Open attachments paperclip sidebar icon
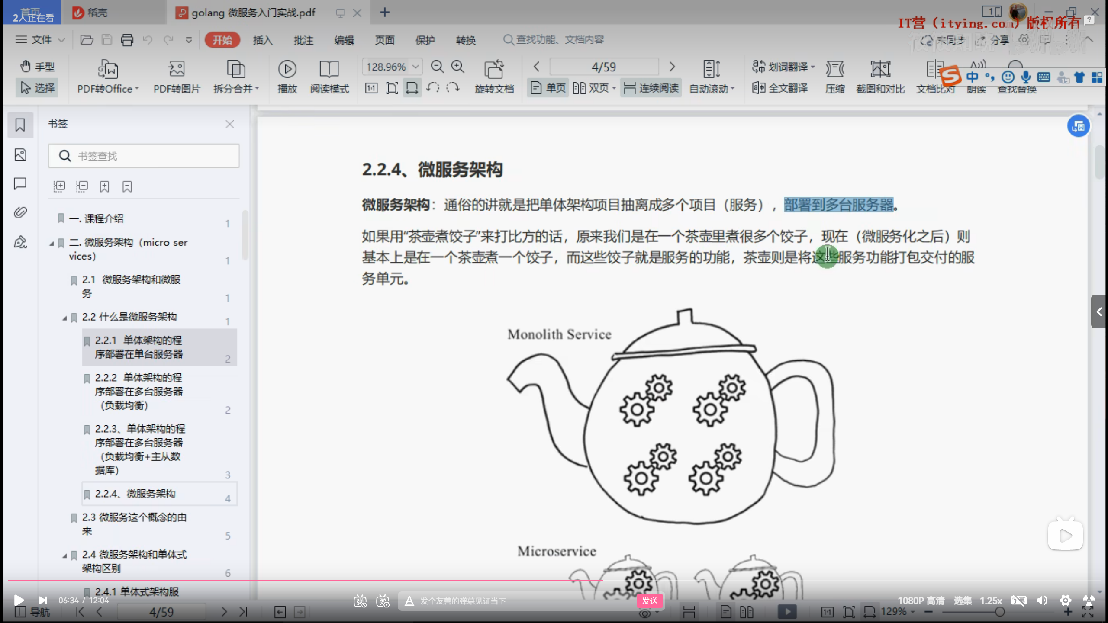 tap(20, 212)
